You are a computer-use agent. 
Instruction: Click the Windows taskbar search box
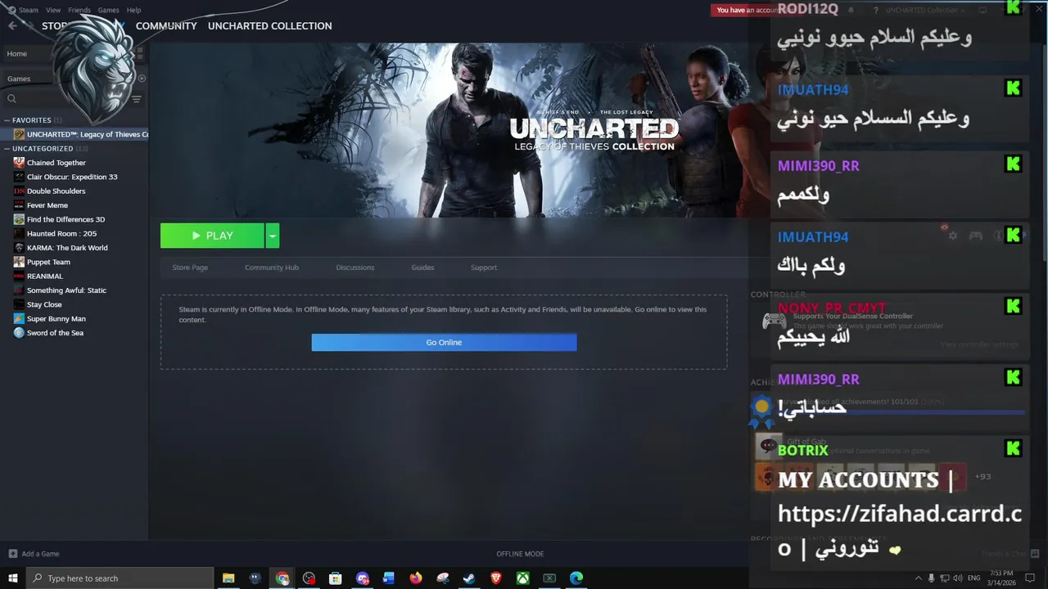[x=121, y=578]
